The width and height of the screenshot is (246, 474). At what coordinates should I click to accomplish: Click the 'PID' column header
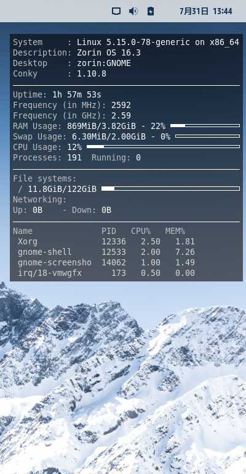tap(109, 231)
